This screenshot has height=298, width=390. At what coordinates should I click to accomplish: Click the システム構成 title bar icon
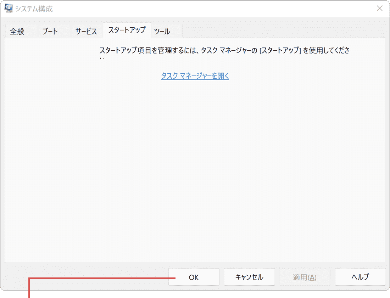pos(9,8)
